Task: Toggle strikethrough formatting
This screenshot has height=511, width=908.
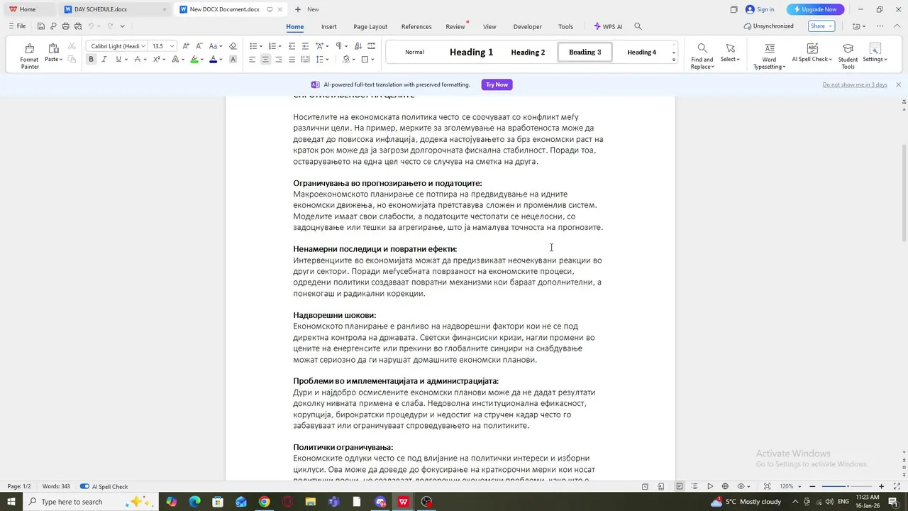Action: (x=138, y=60)
